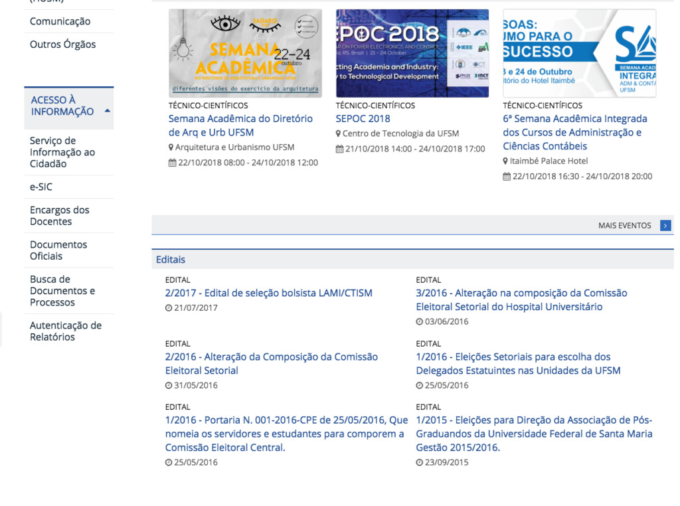This screenshot has width=680, height=506.
Task: Go to Autenticação de Relatórios
Action: pos(65,331)
